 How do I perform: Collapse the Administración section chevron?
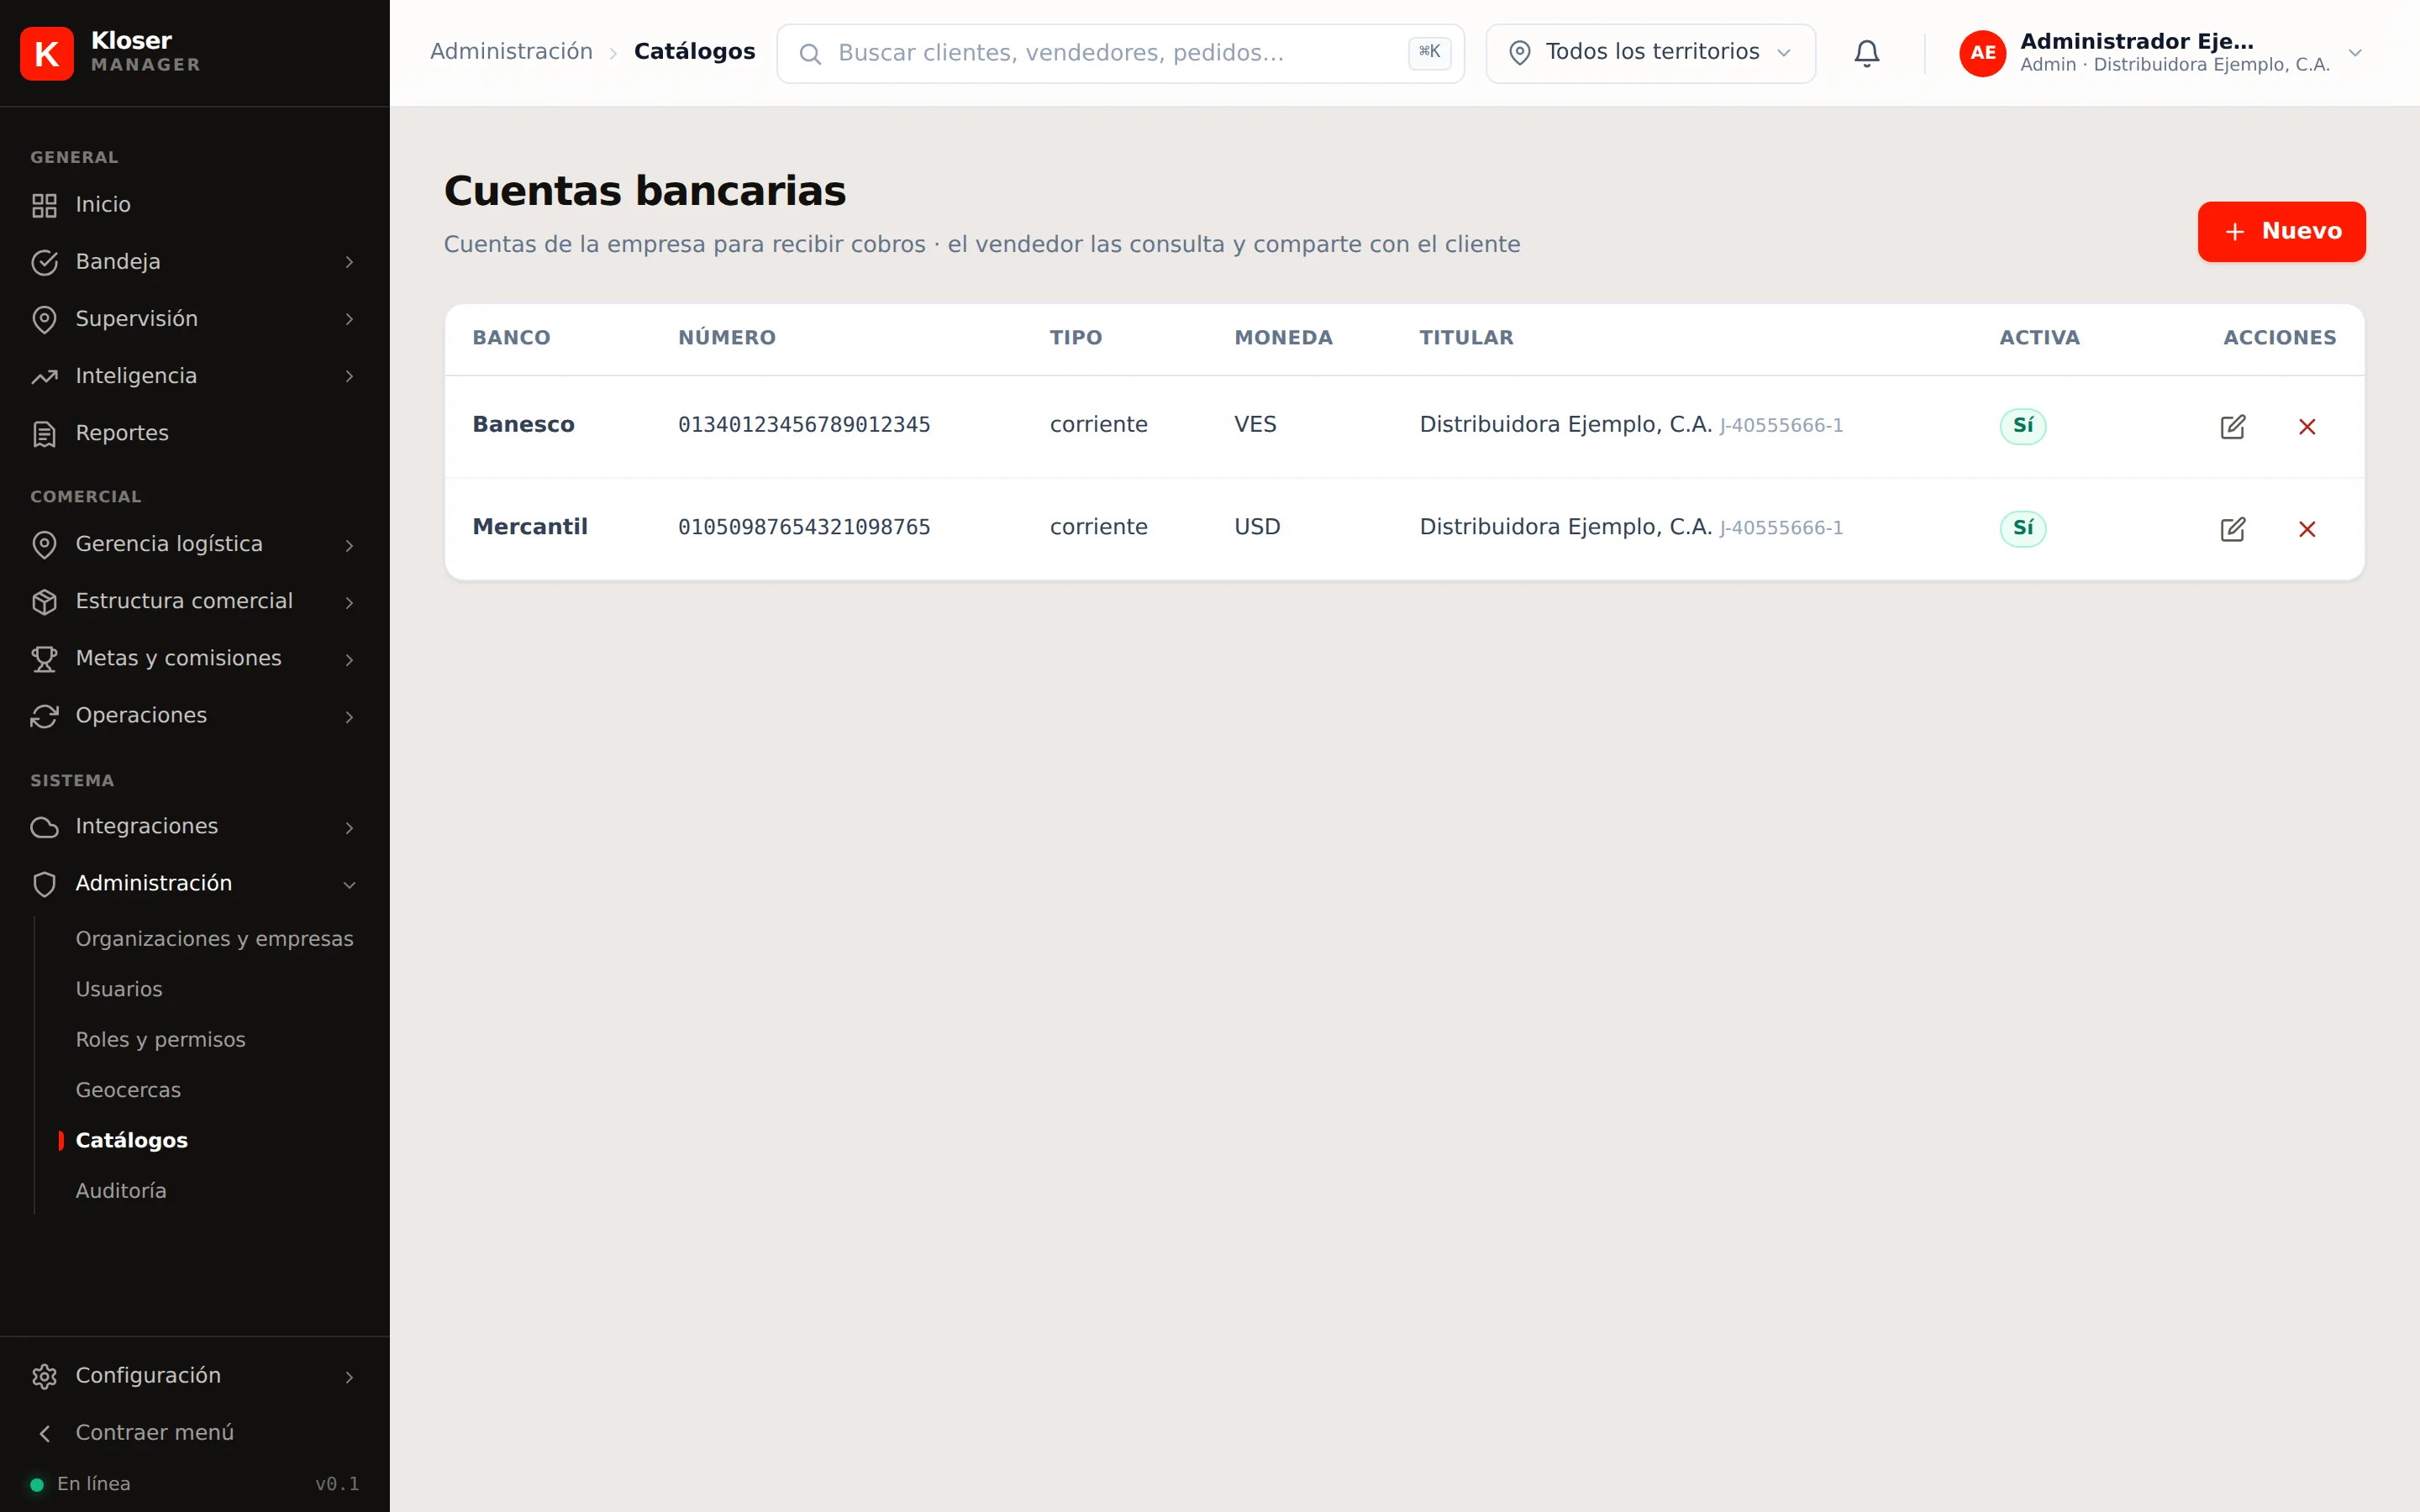point(349,884)
